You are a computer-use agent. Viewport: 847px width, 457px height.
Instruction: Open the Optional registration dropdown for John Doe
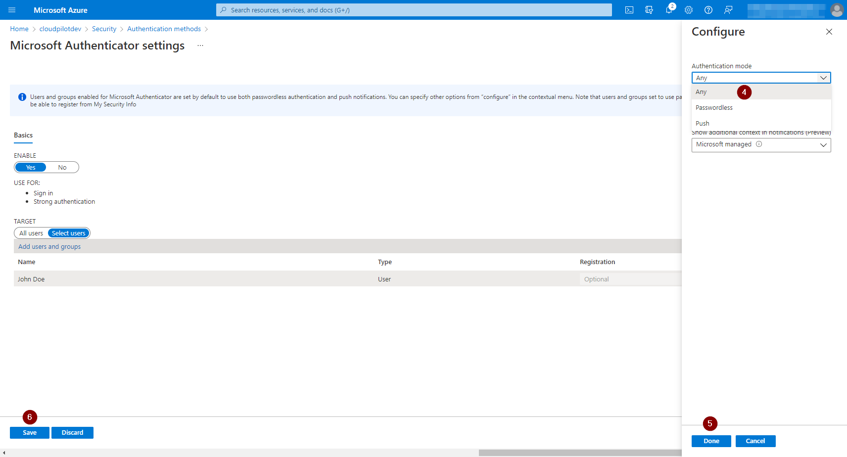tap(630, 279)
